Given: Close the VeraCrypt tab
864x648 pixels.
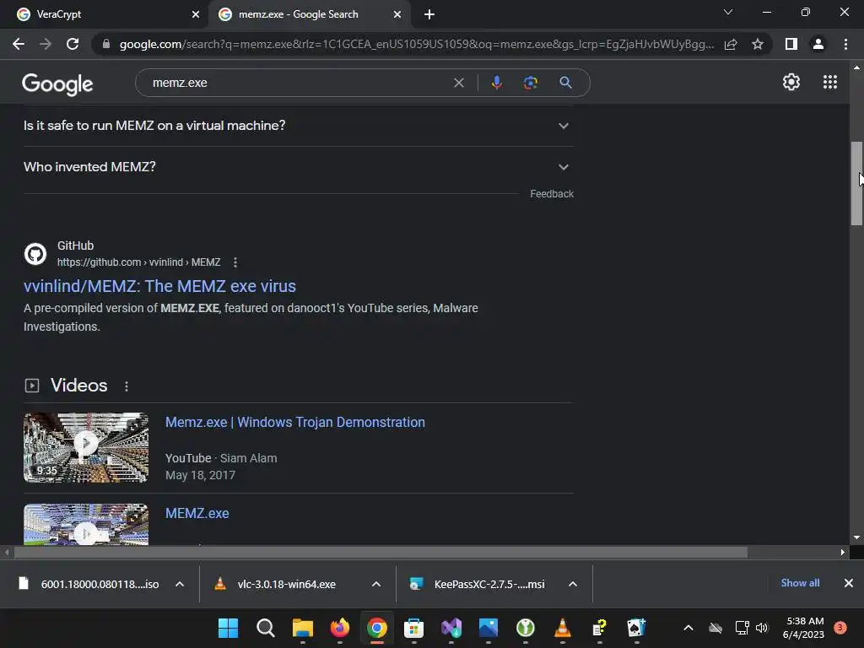Looking at the screenshot, I should point(196,14).
